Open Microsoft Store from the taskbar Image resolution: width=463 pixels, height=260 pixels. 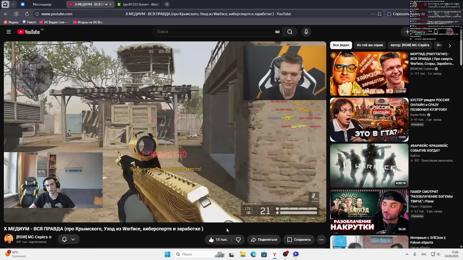[x=264, y=254]
